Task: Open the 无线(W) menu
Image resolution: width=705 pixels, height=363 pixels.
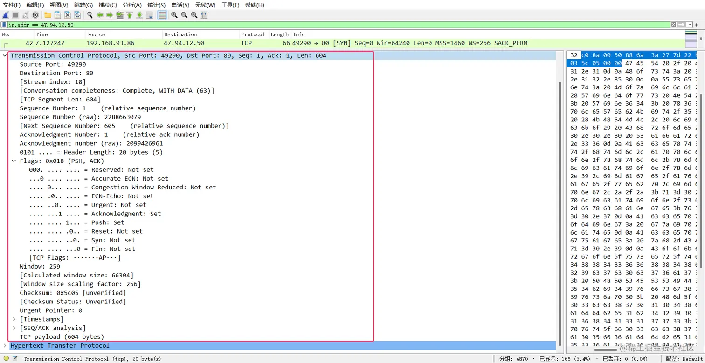Action: coord(205,5)
